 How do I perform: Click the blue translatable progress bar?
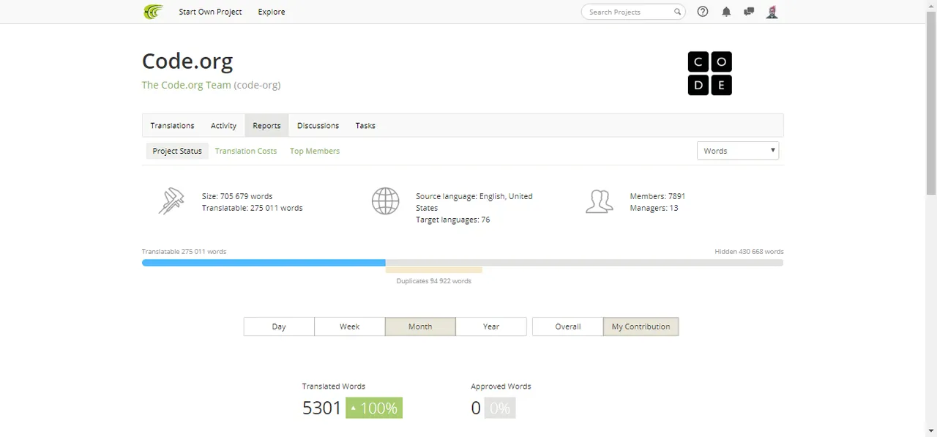point(264,263)
